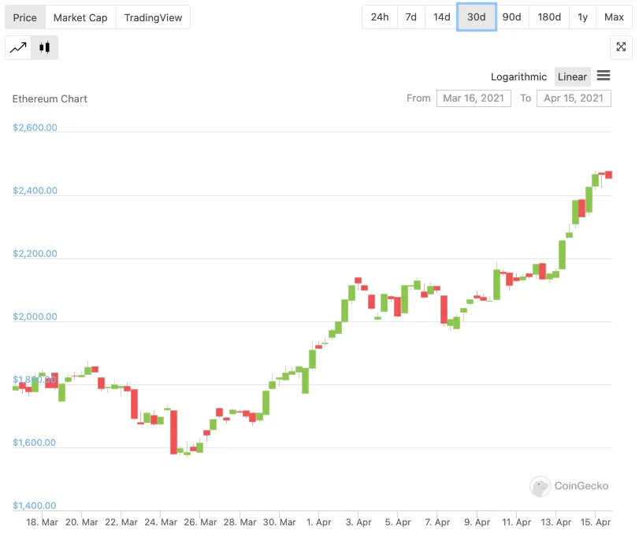Open the TradingView tab
Image resolution: width=639 pixels, height=534 pixels.
click(x=153, y=17)
